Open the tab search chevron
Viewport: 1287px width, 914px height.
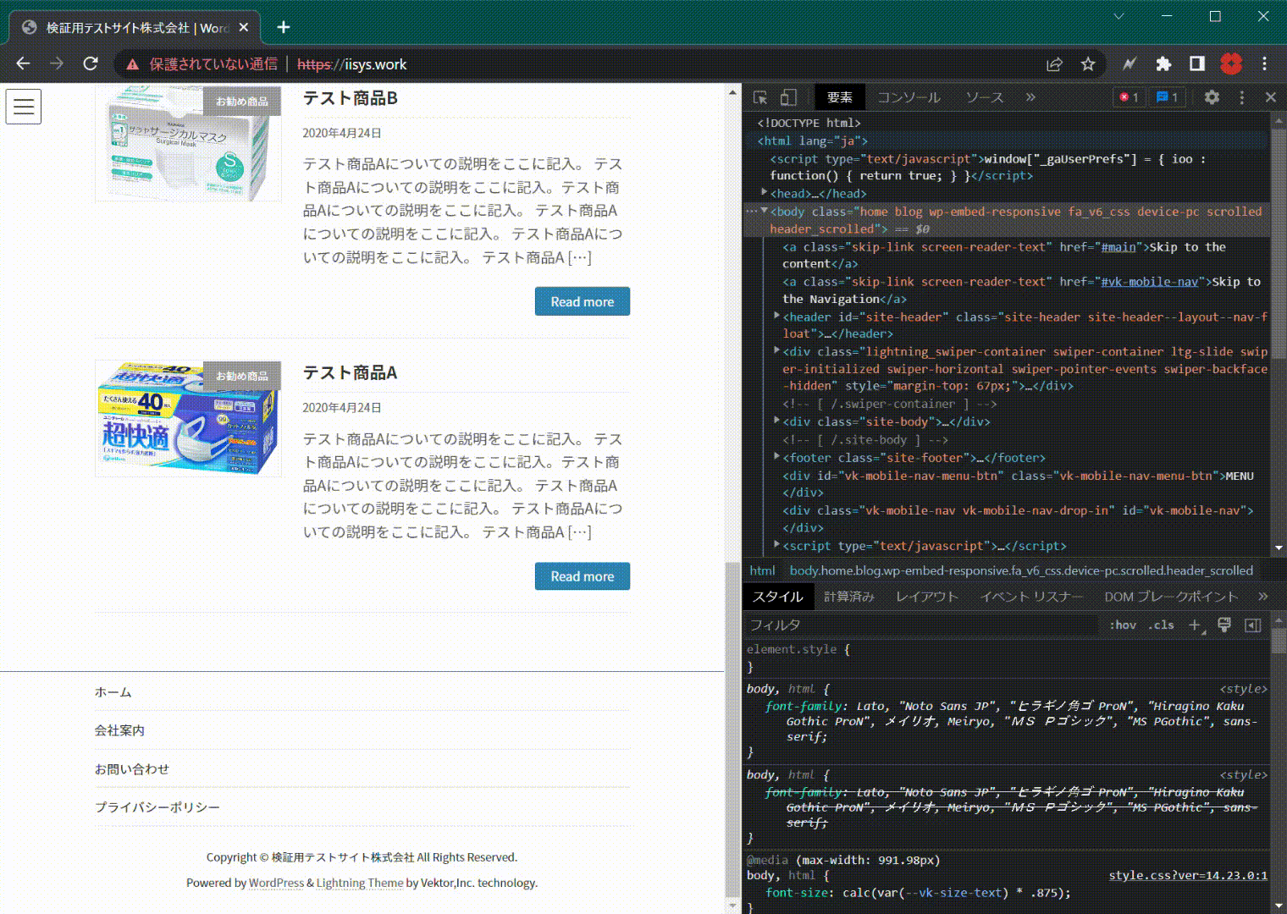pyautogui.click(x=1119, y=16)
